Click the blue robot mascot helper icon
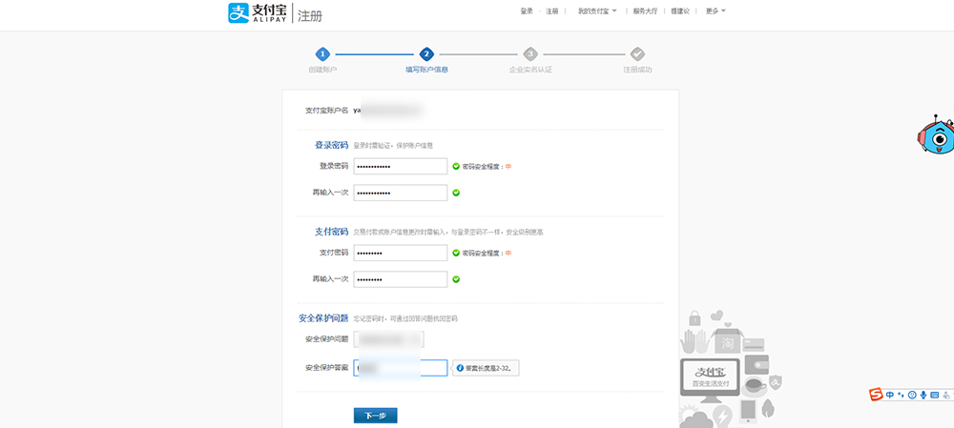The width and height of the screenshot is (954, 428). pos(936,136)
